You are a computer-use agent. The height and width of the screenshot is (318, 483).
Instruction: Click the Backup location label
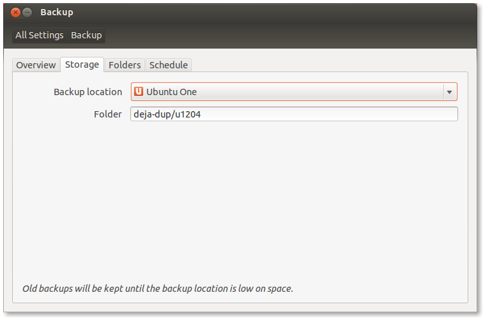coord(88,92)
